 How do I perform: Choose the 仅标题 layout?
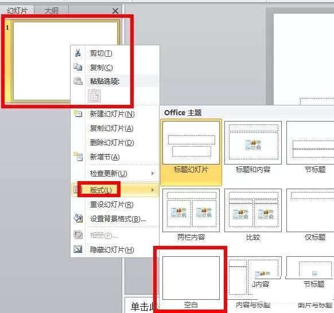[310, 215]
